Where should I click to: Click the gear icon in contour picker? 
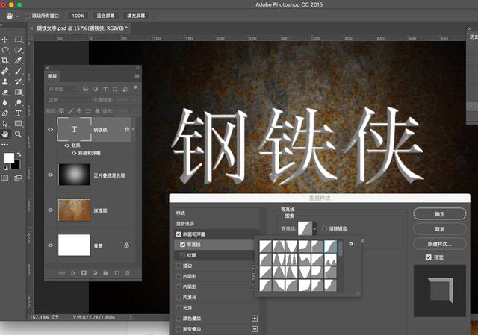tap(351, 244)
